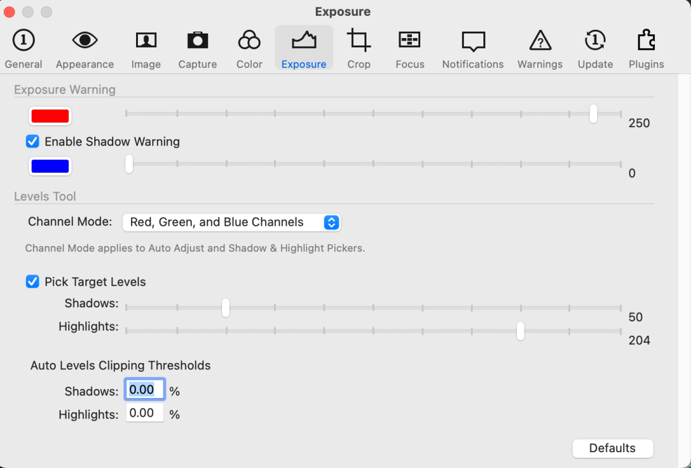Open Notifications preferences speech bubble icon

click(x=473, y=49)
